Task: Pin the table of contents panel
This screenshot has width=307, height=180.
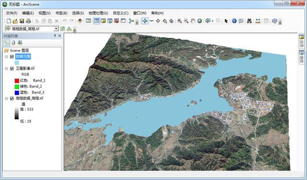Action: click(x=55, y=36)
